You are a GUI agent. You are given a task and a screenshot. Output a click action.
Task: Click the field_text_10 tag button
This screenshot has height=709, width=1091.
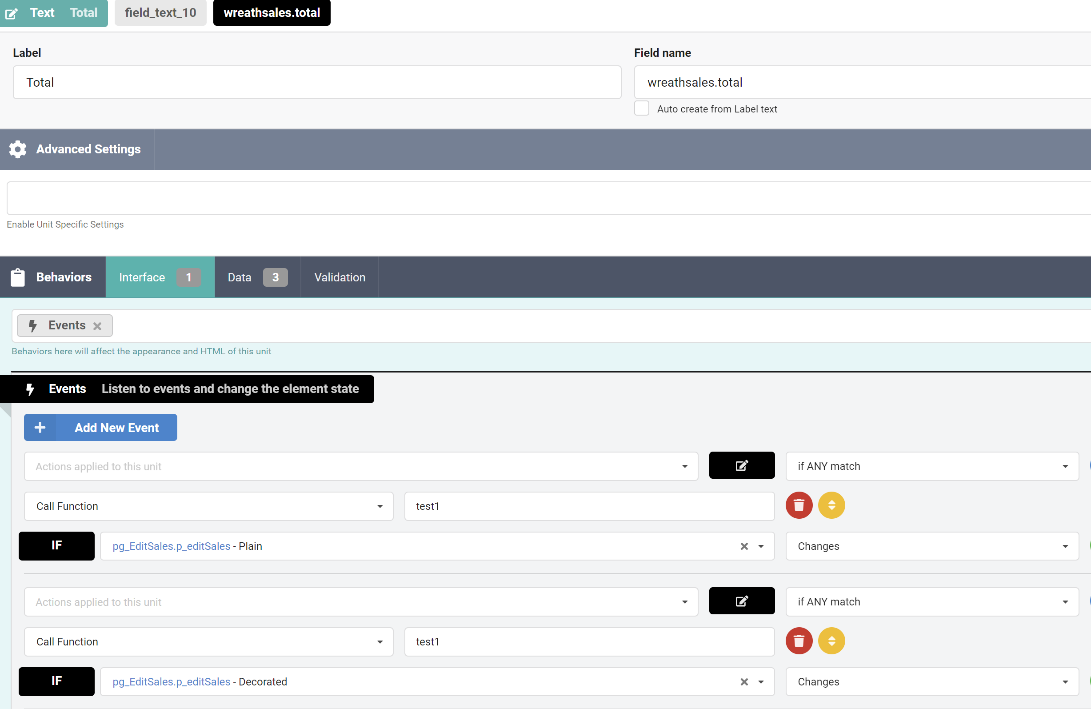click(160, 13)
